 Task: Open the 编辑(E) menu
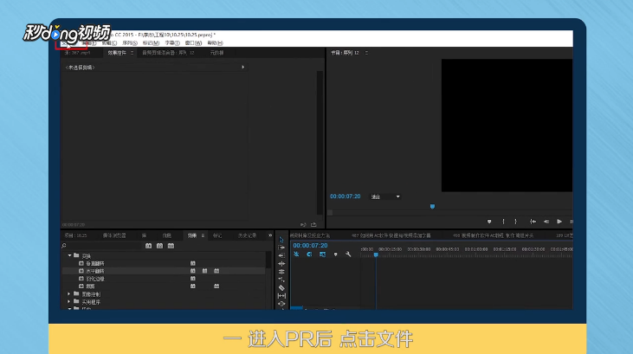[89, 42]
